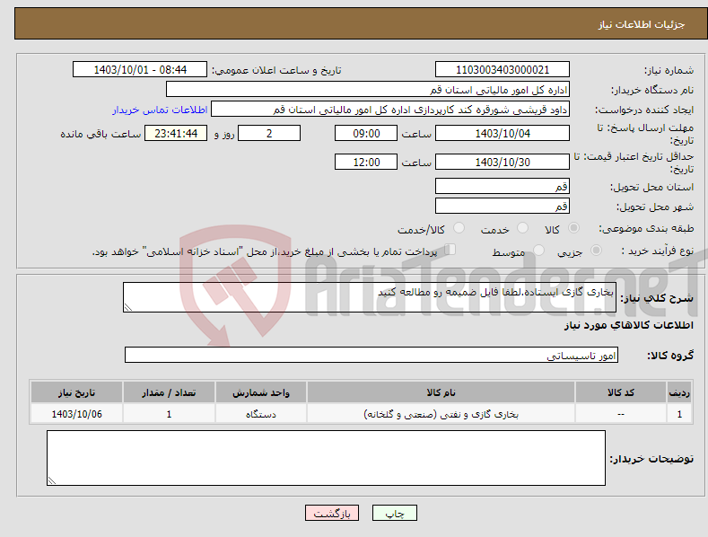
Task: Click the 09:00 deadline time field
Action: pyautogui.click(x=366, y=133)
